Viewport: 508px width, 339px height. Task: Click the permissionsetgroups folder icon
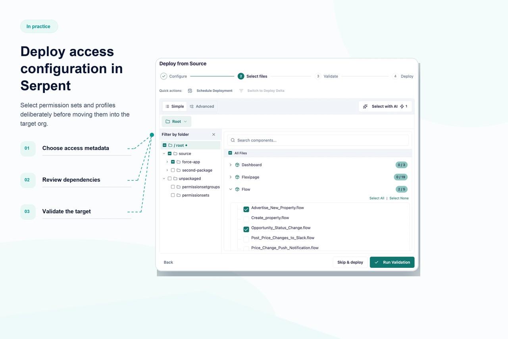point(178,187)
